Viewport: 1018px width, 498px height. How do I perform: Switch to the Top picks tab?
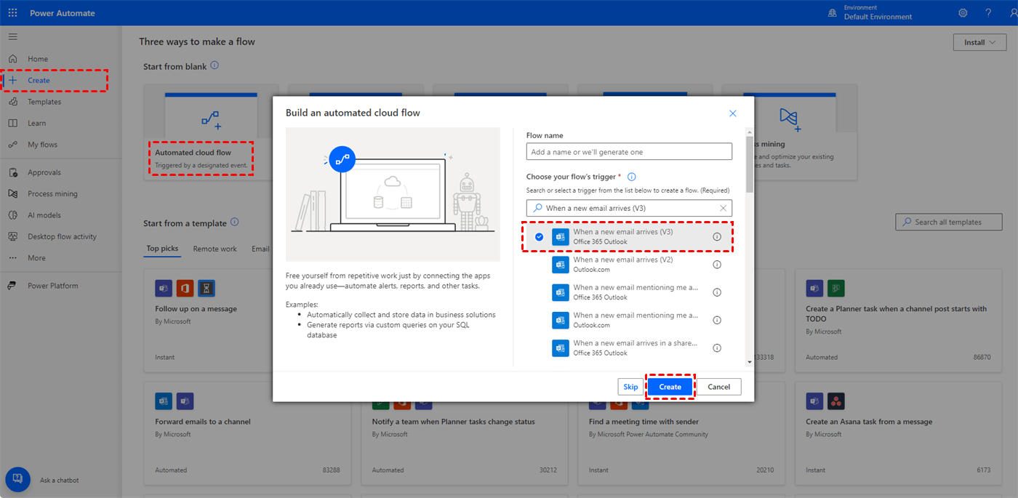(x=162, y=249)
